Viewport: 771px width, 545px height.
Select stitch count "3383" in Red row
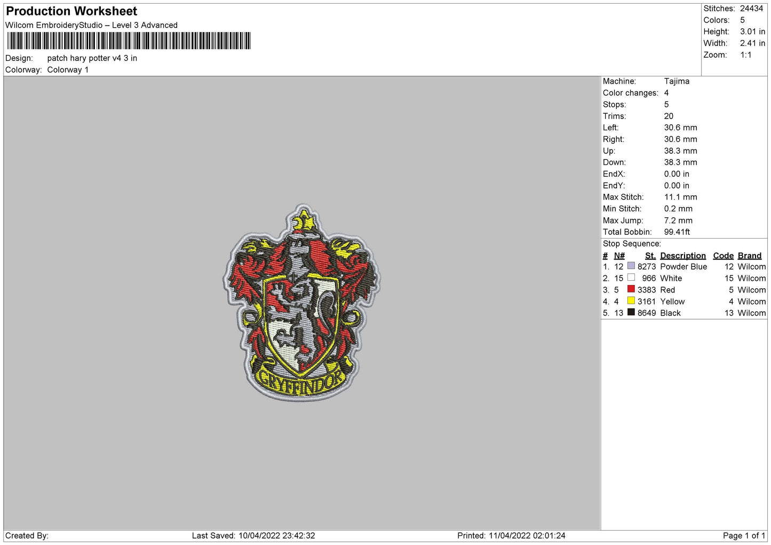(x=647, y=290)
